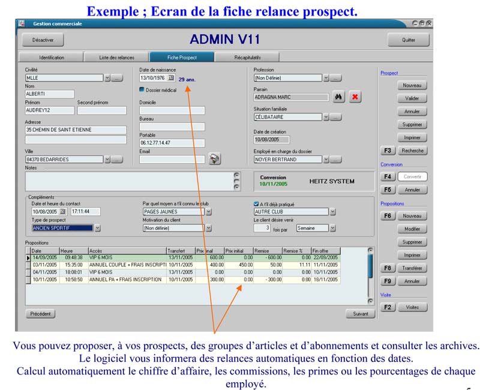Click the ellipsis button next to Employé en charge

[335, 160]
